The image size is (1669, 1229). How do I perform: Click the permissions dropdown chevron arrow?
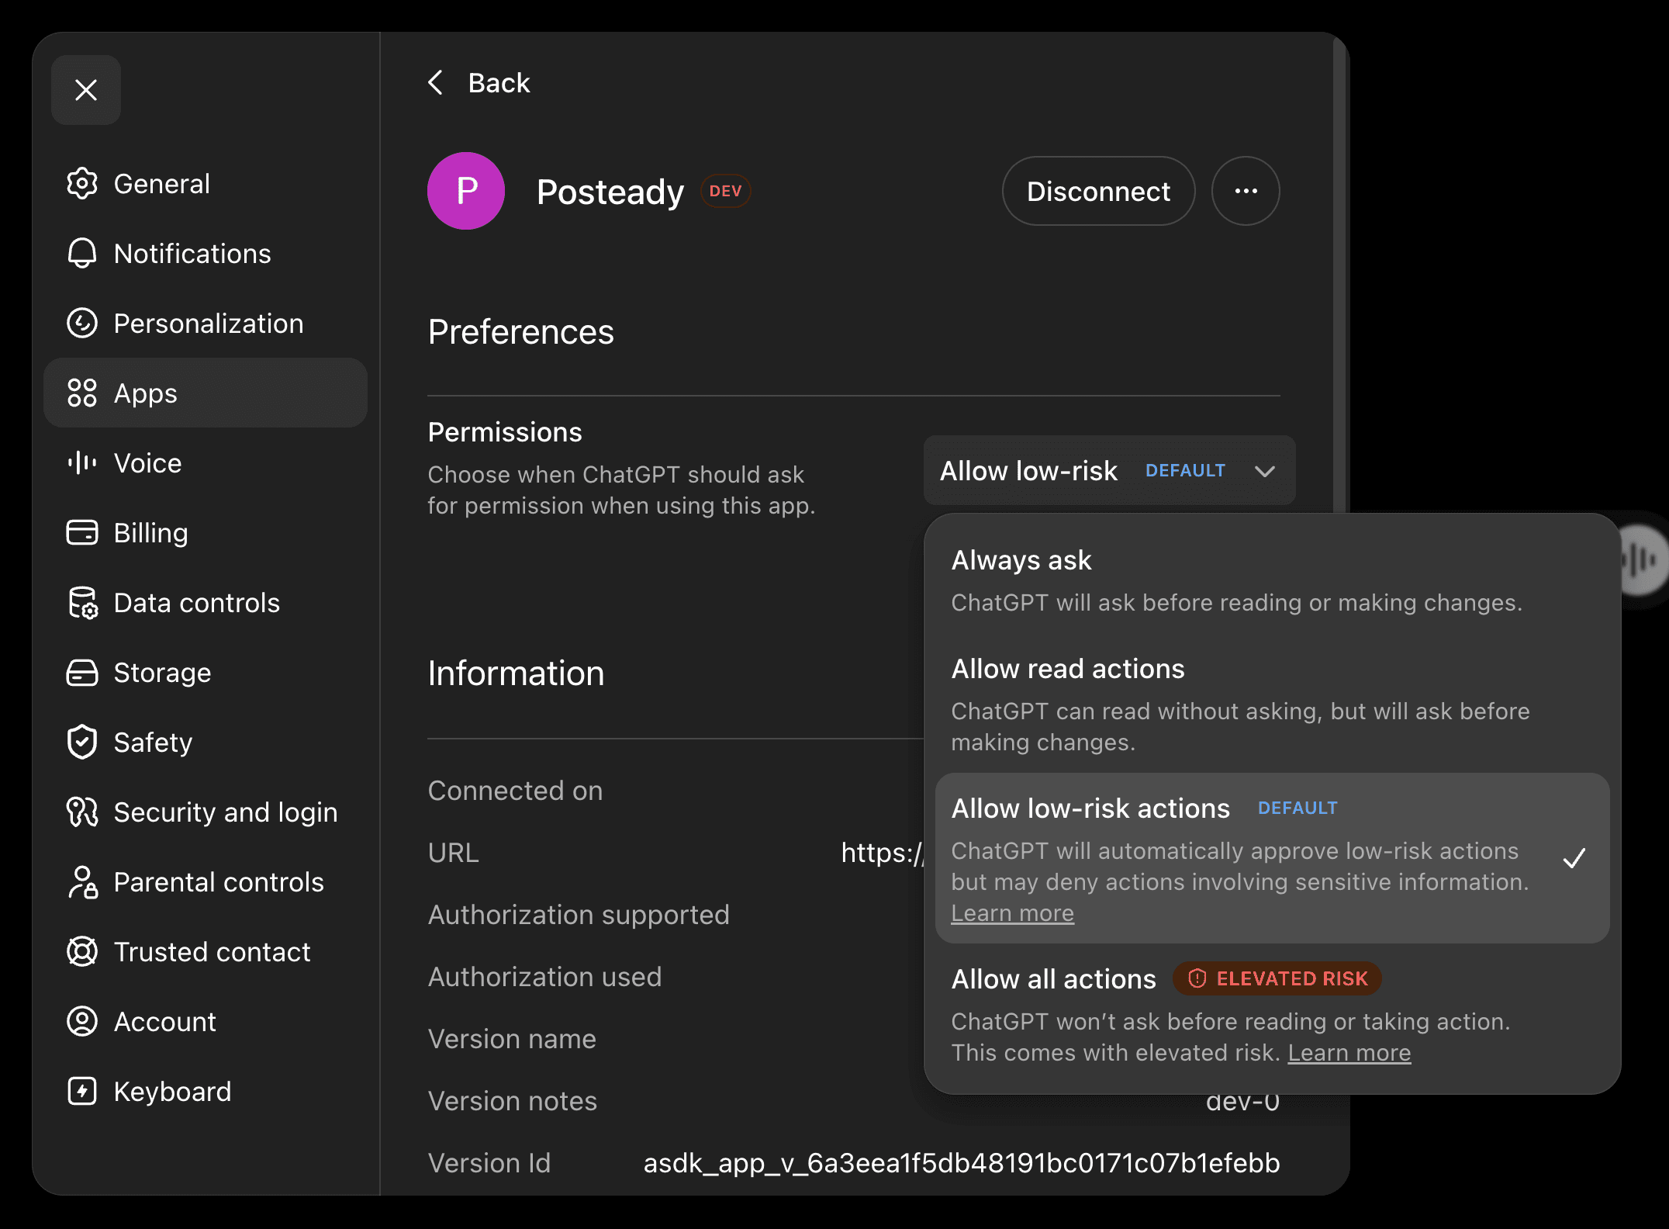pyautogui.click(x=1265, y=471)
